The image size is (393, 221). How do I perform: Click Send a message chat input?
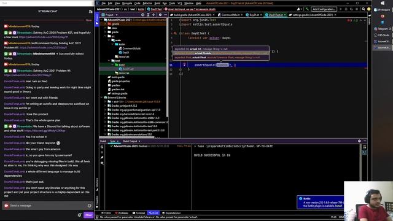coord(48,206)
